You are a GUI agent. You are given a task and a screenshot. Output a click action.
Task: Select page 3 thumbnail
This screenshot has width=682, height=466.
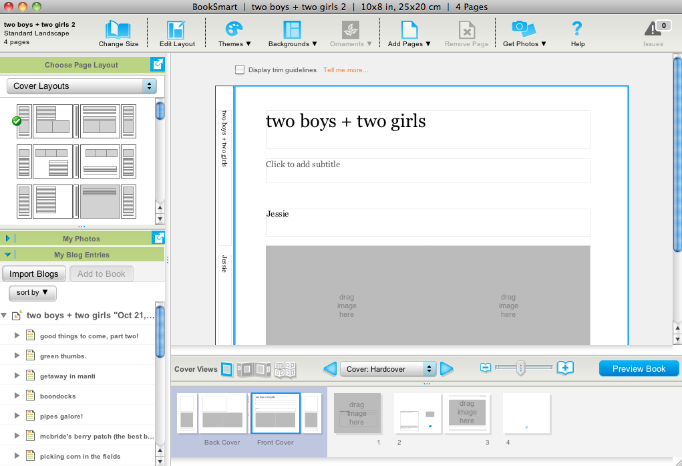pos(467,413)
